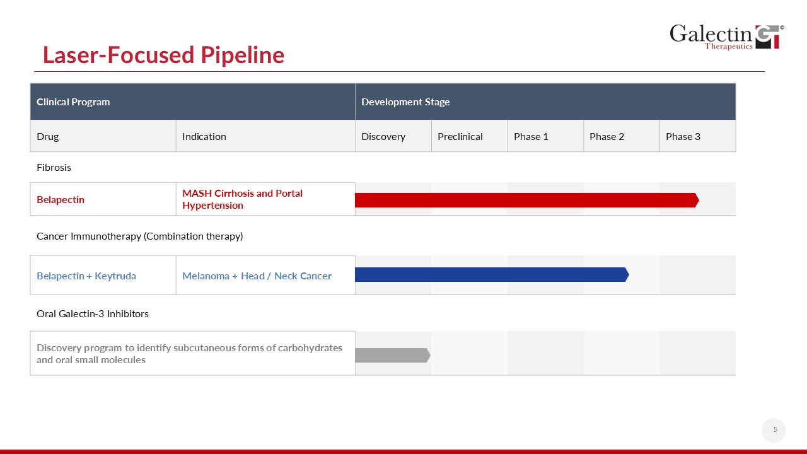Click the Clinical Program header cell
Image resolution: width=807 pixels, height=454 pixels.
tap(73, 102)
